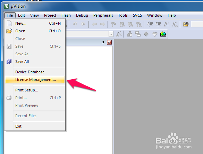Image resolution: width=203 pixels, height=154 pixels.
Task: Open the Project menu
Action: [x=50, y=15]
